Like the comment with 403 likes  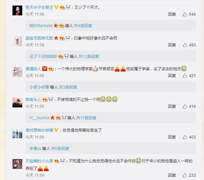tap(185, 137)
